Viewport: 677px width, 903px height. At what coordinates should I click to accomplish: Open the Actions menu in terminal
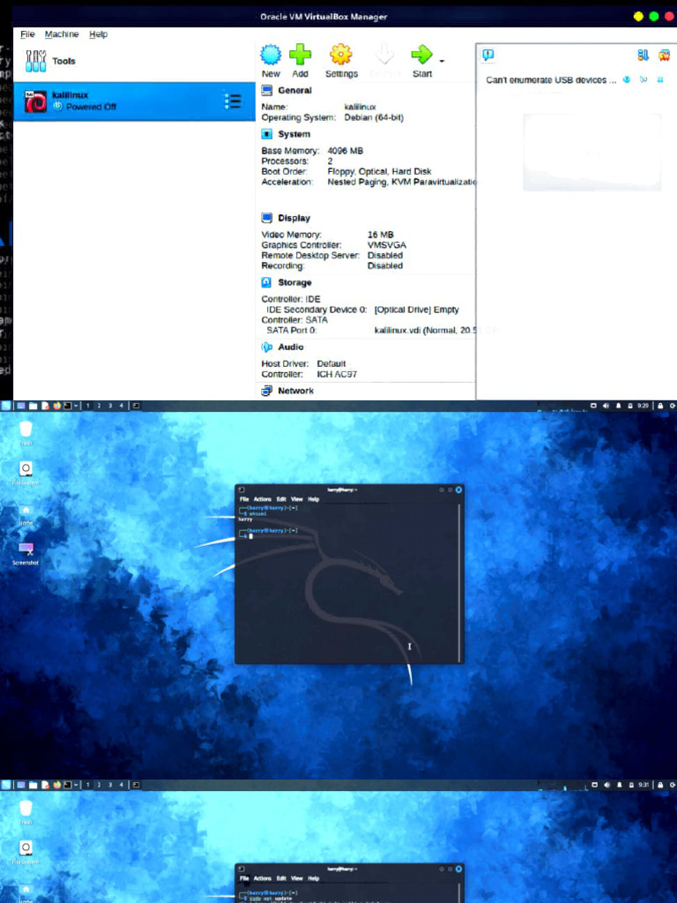click(x=263, y=499)
